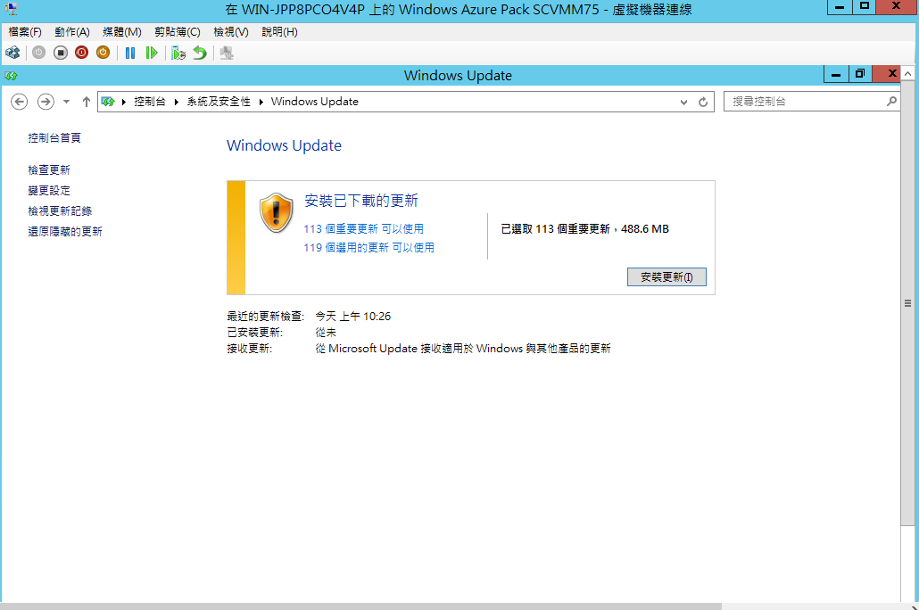Click the scrollbar up arrow
The width and height of the screenshot is (919, 610).
coord(907,74)
